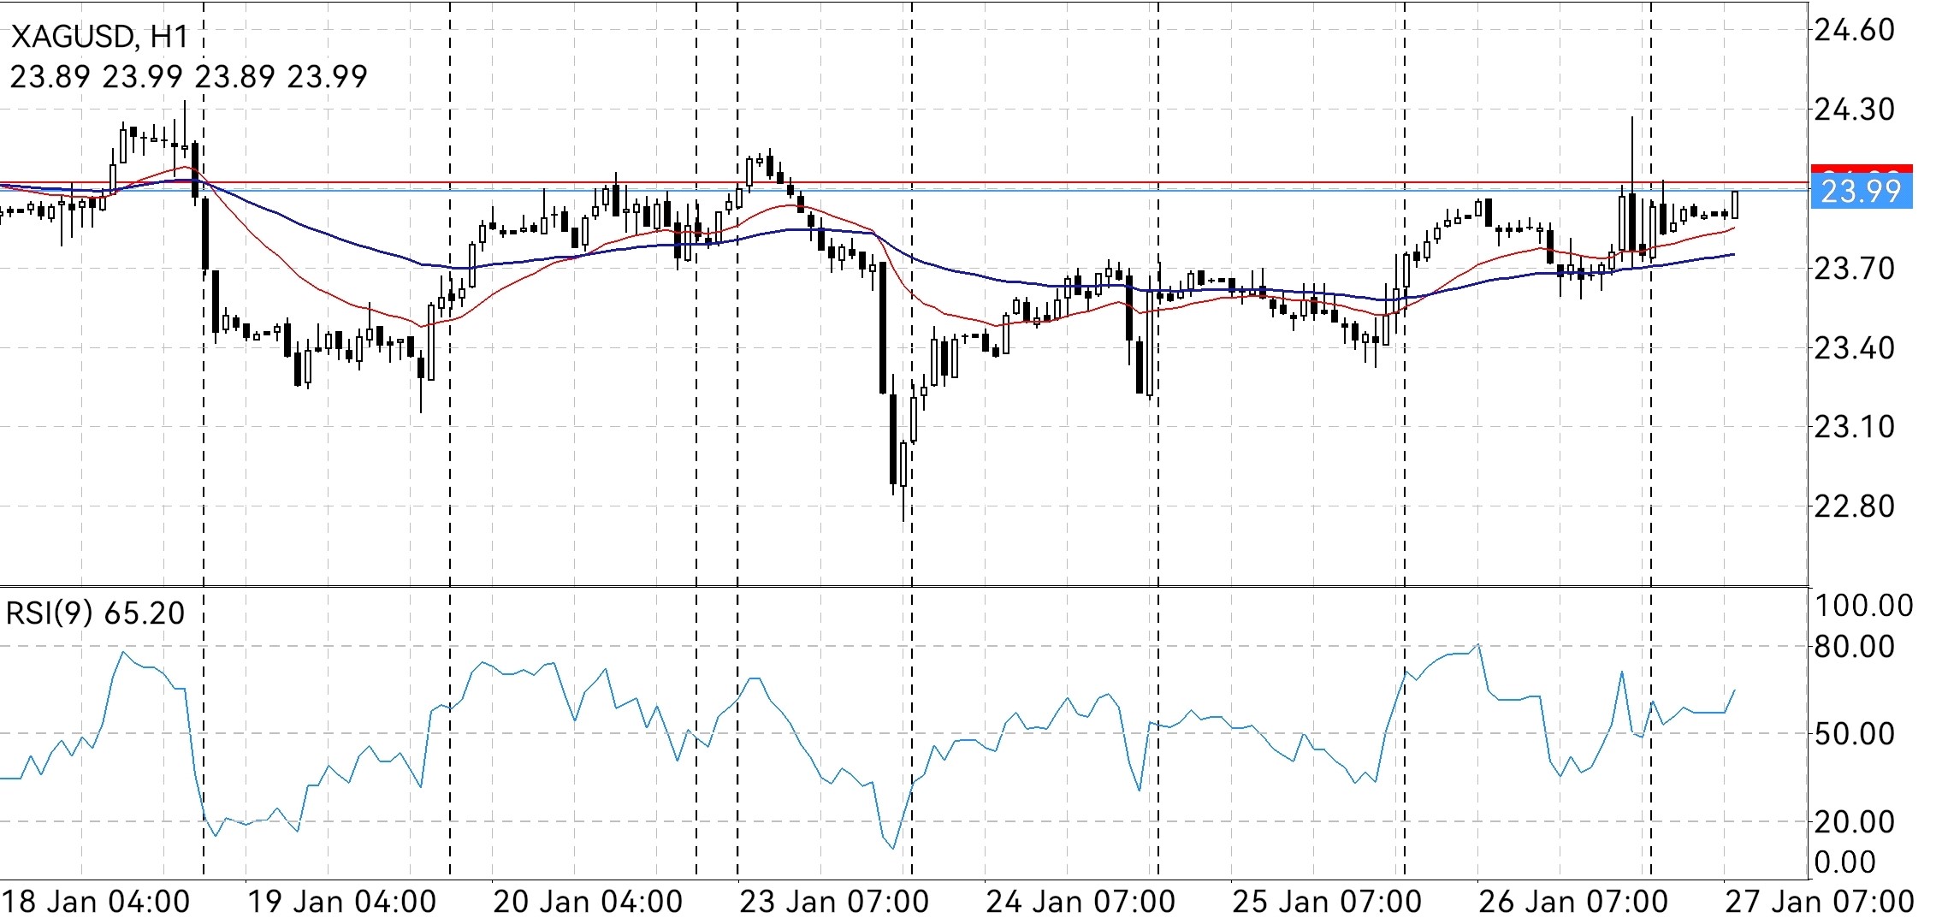Click the OHLC values 23.89 23.99 23.89 23.99
The image size is (1936, 924).
click(x=188, y=77)
